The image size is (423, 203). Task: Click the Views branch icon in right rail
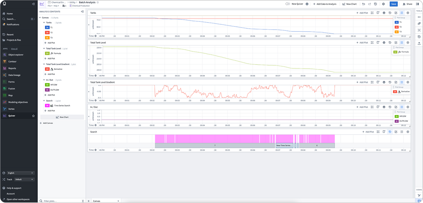[419, 195]
